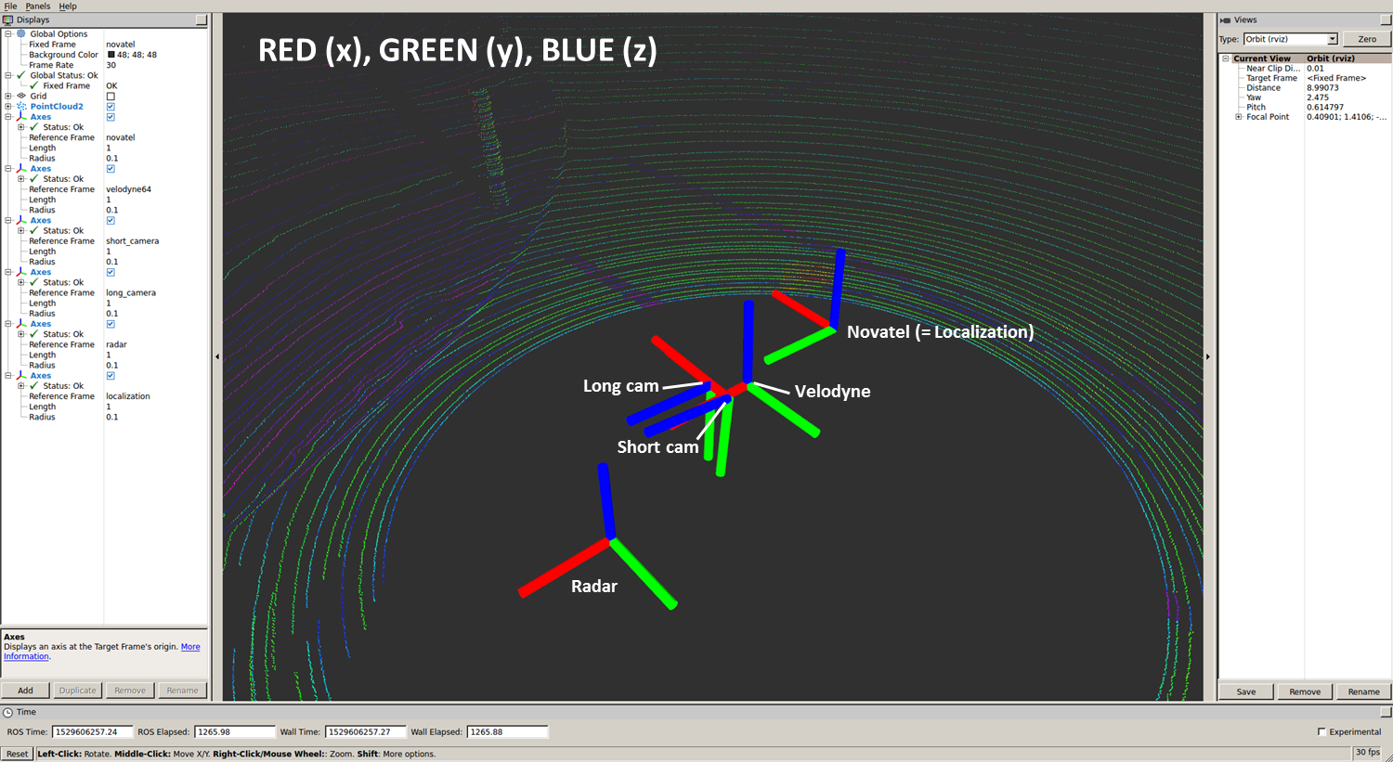
Task: Uncheck the Axes display for novatel
Action: point(111,117)
